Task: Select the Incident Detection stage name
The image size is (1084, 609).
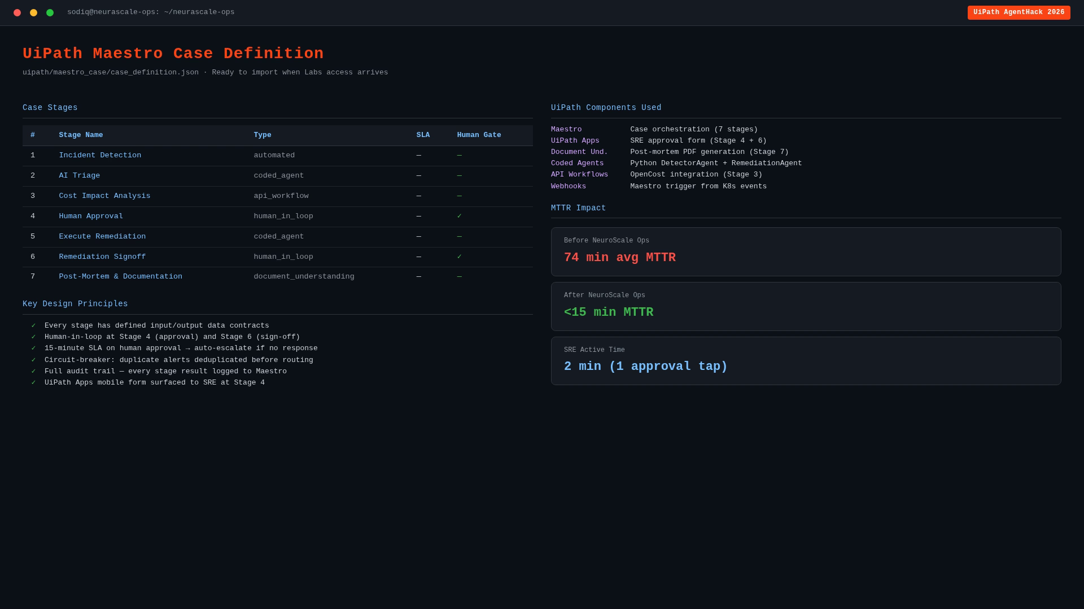Action: tap(100, 156)
